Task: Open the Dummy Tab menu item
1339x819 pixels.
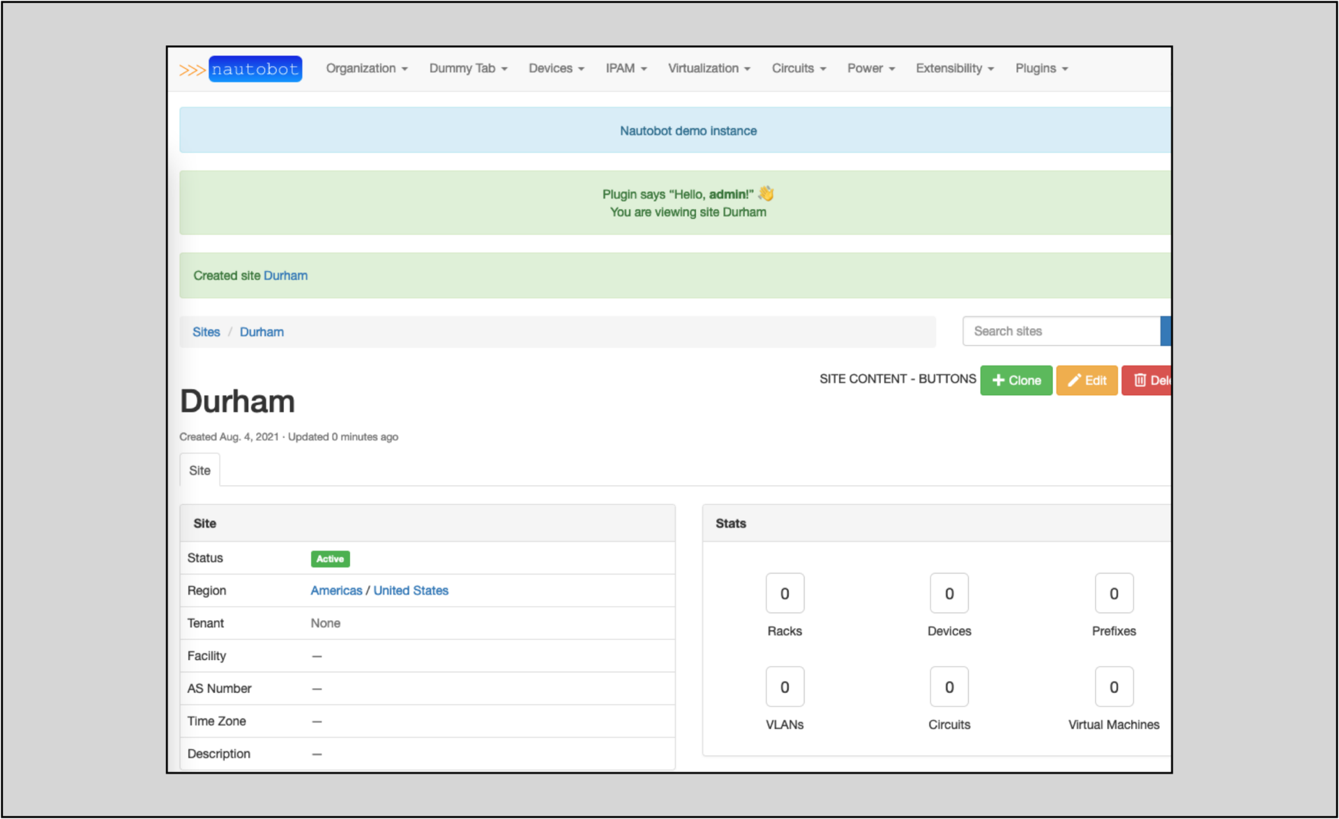Action: click(x=468, y=68)
